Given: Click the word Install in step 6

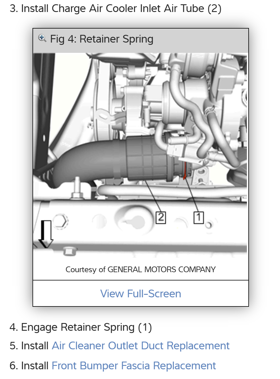Looking at the screenshot, I should click(35, 366).
